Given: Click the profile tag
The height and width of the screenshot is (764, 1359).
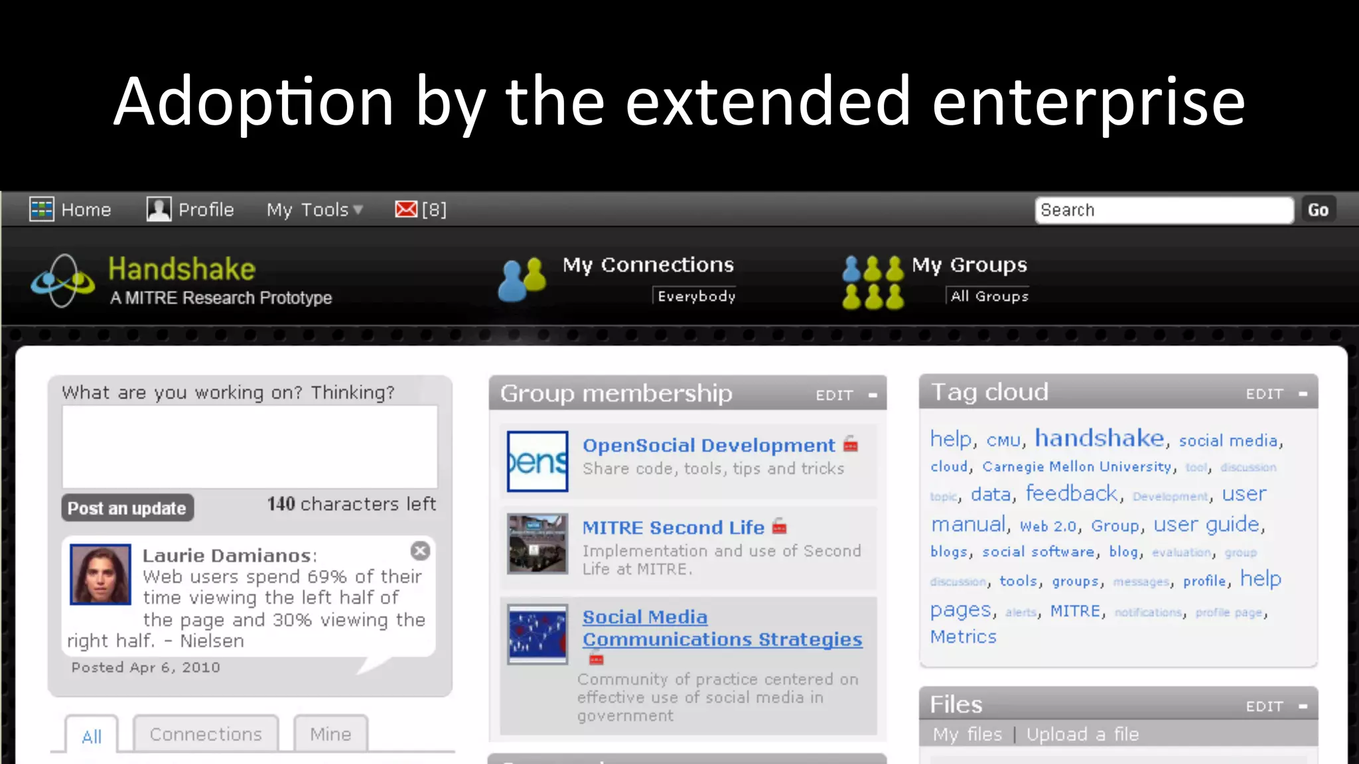Looking at the screenshot, I should 1205,581.
